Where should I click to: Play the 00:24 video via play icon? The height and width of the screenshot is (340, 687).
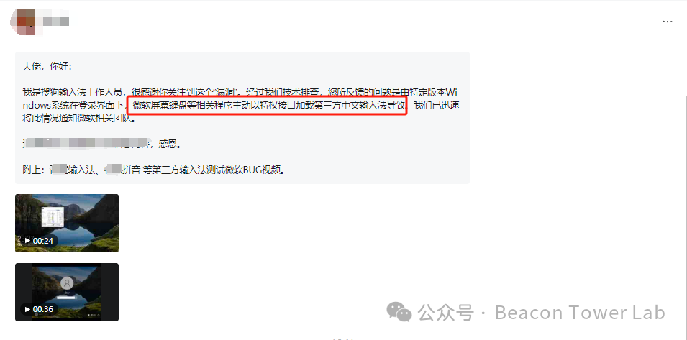pyautogui.click(x=27, y=241)
